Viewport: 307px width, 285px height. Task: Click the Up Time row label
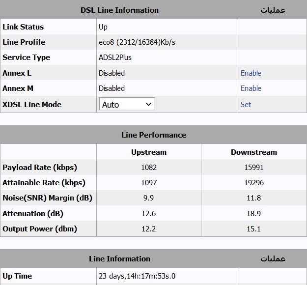pos(17,276)
